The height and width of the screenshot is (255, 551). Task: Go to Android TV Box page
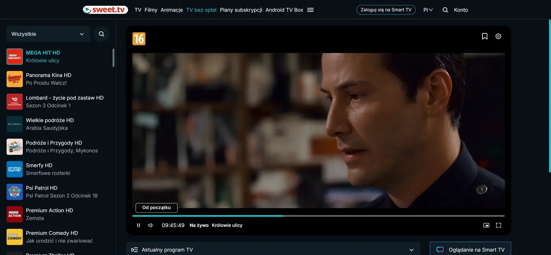[284, 10]
